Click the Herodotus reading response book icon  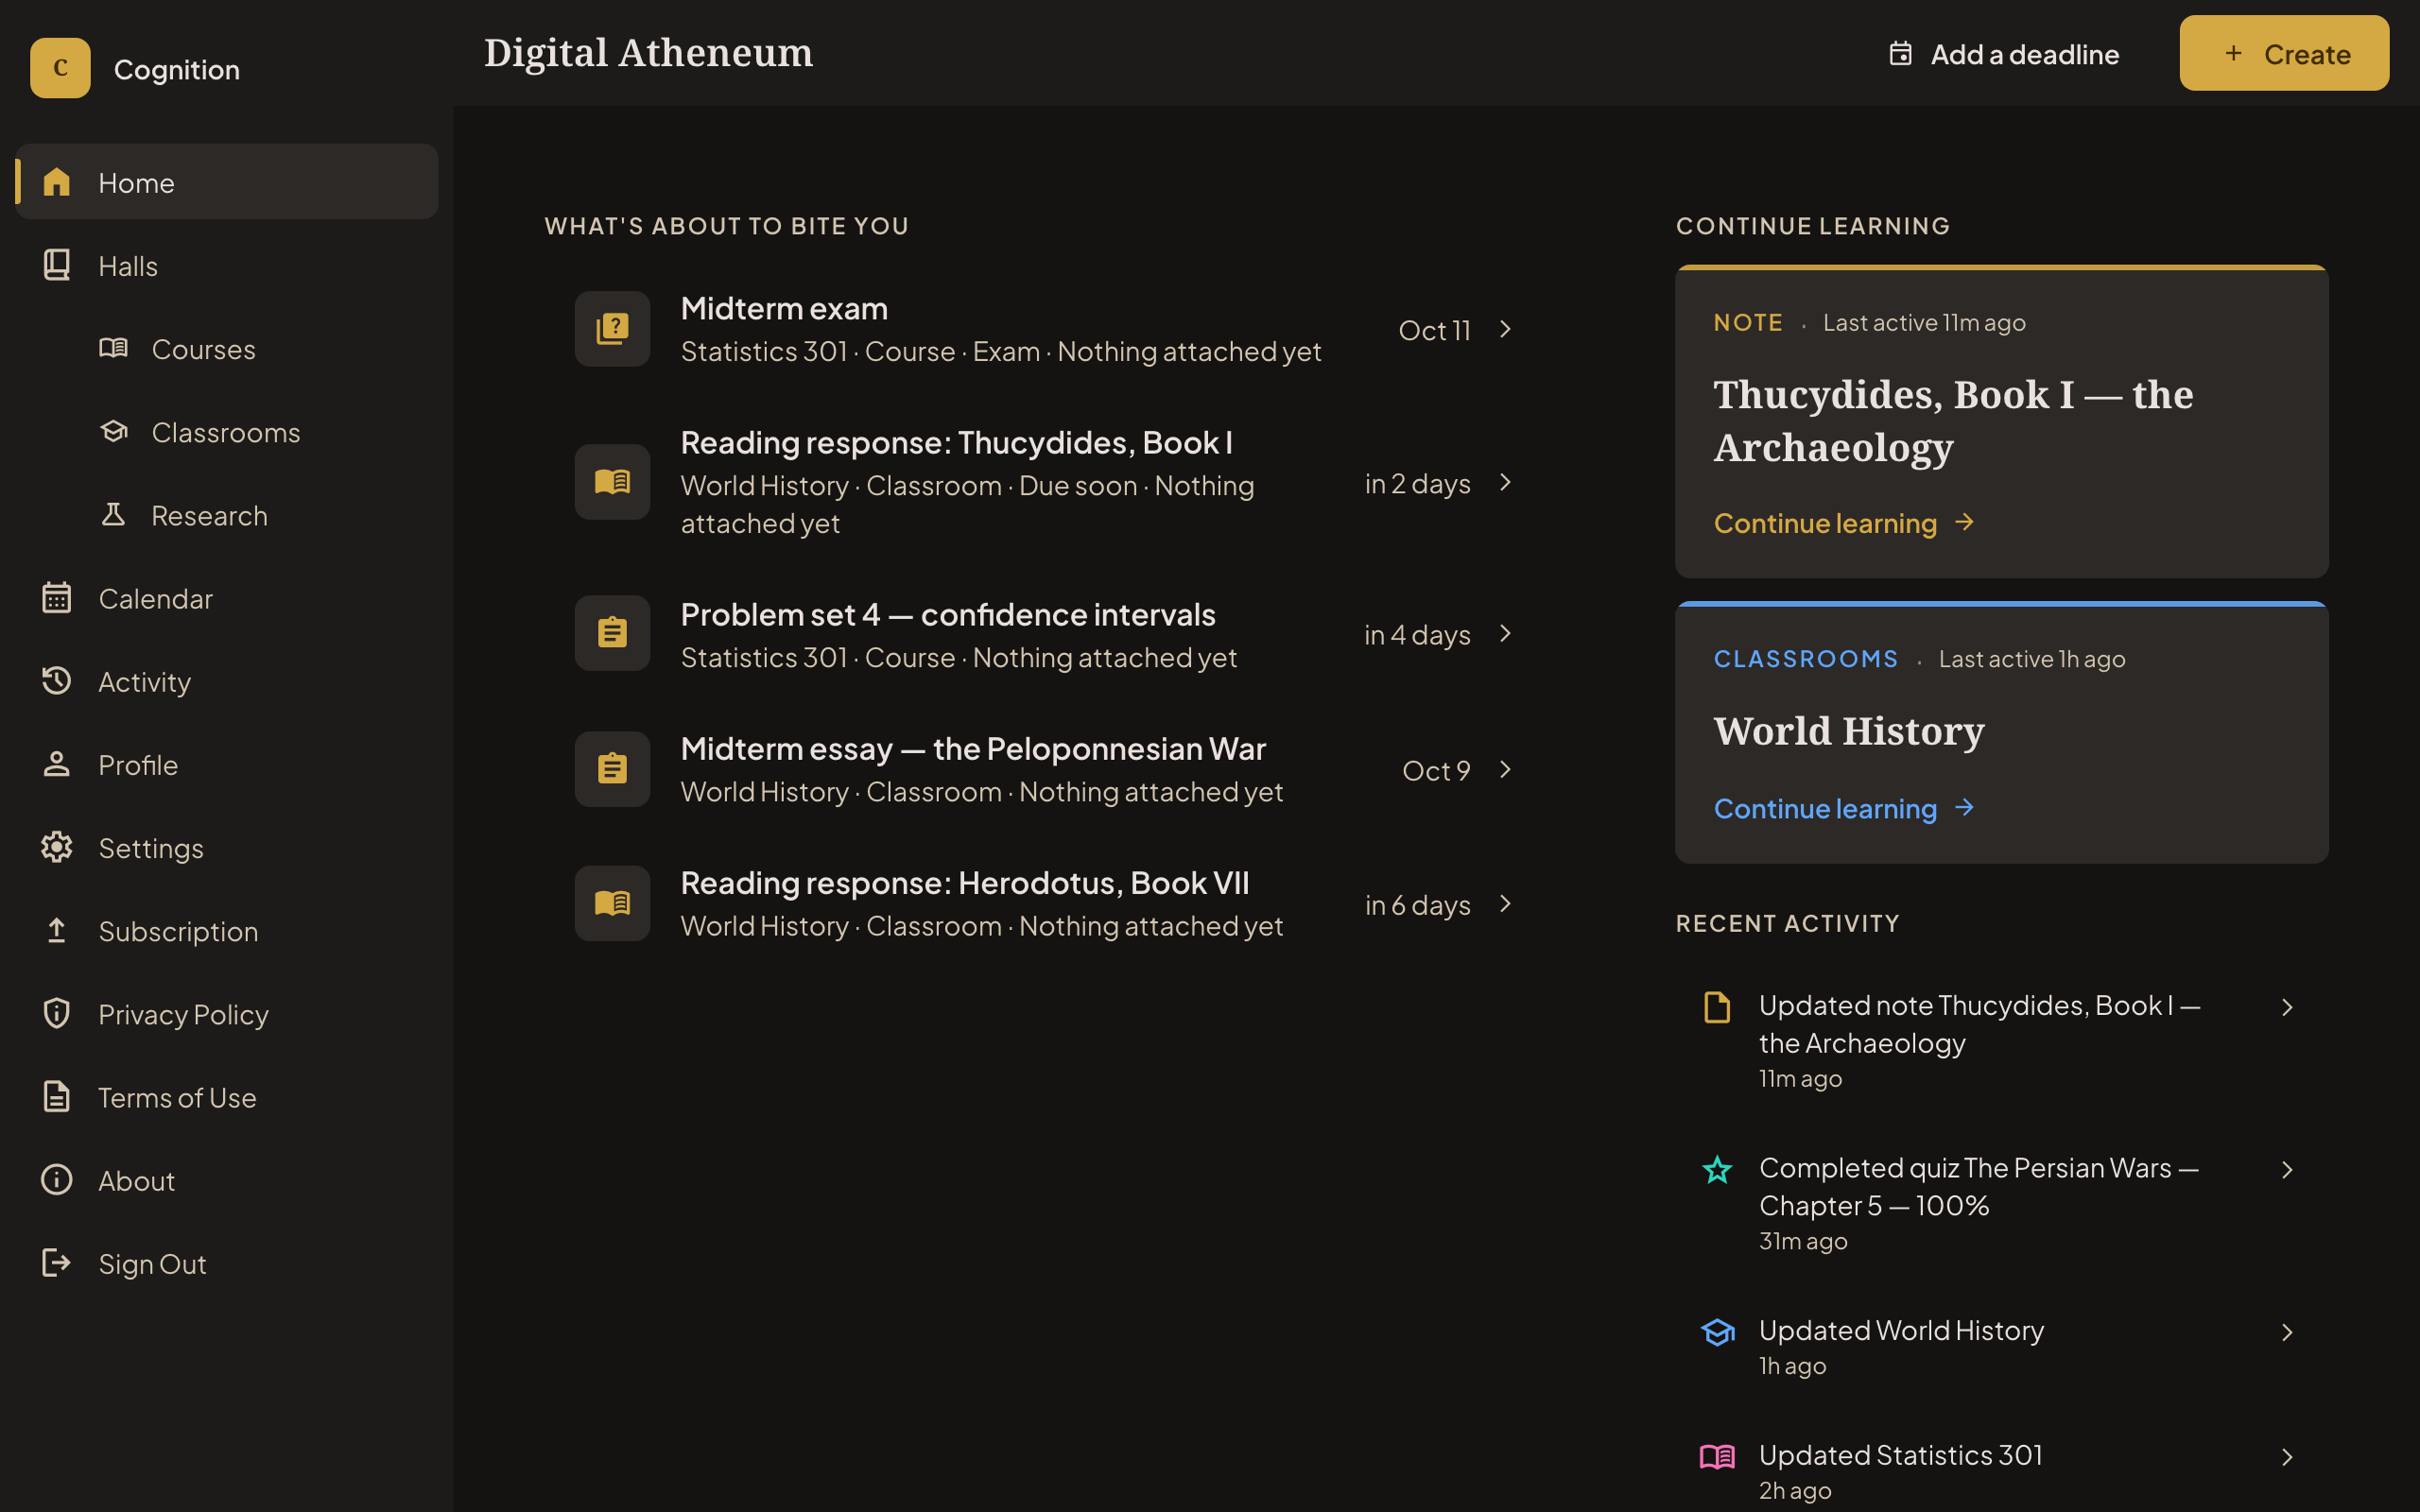click(612, 903)
